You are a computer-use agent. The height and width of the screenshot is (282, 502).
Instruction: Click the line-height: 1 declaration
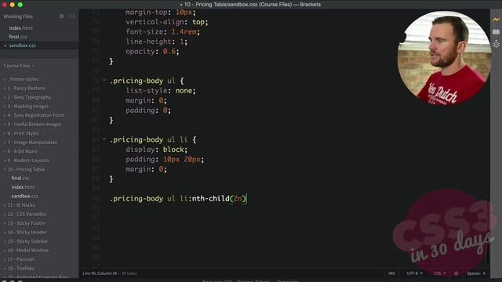coord(156,42)
